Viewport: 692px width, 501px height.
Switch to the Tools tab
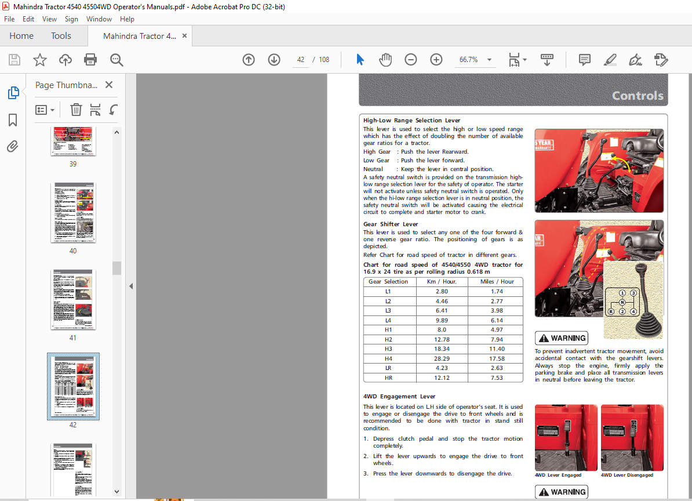pos(61,36)
